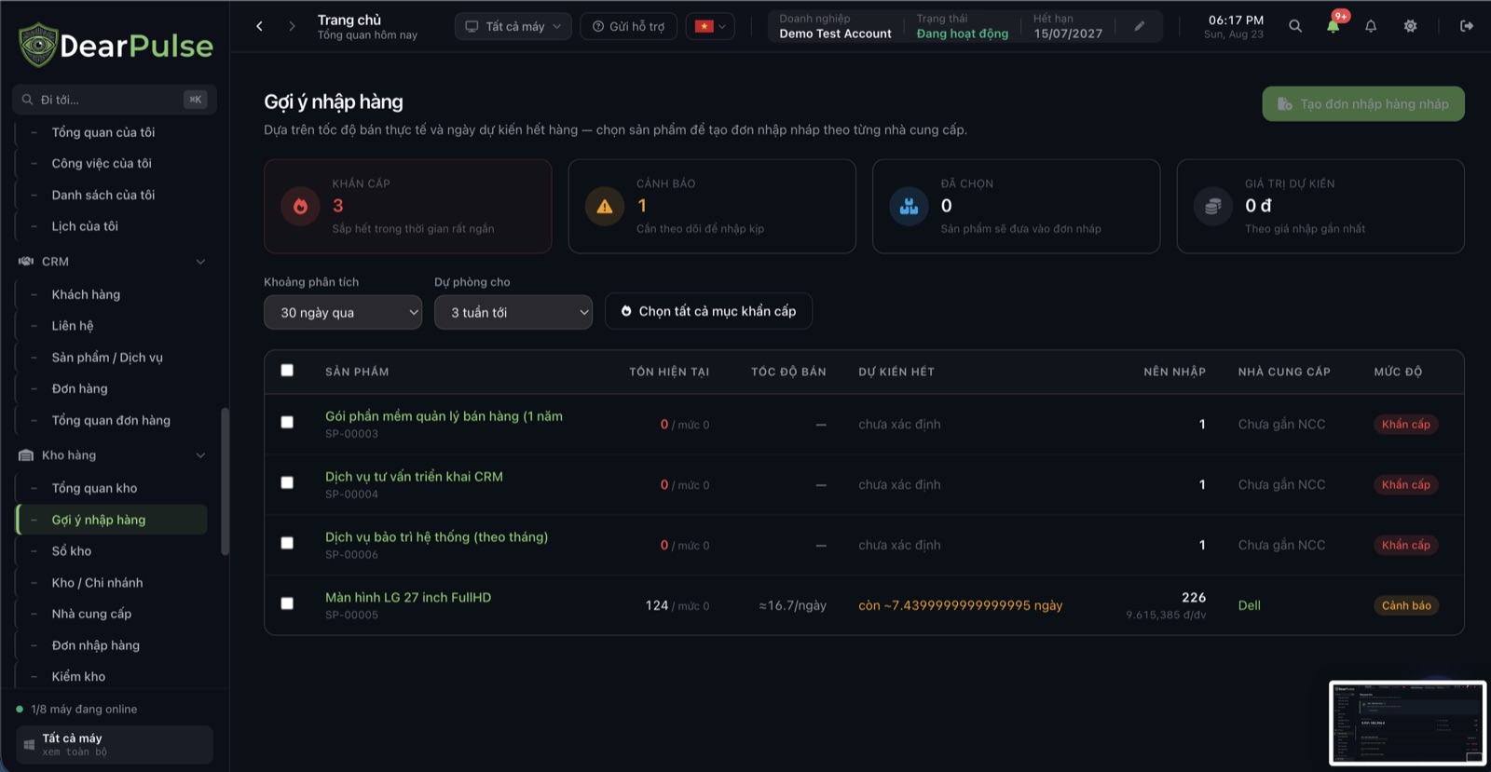
Task: Click the sidebar vertical scrollbar
Action: pyautogui.click(x=225, y=481)
